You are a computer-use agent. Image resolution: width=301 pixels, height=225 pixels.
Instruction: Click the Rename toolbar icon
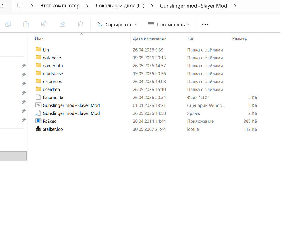(44, 24)
